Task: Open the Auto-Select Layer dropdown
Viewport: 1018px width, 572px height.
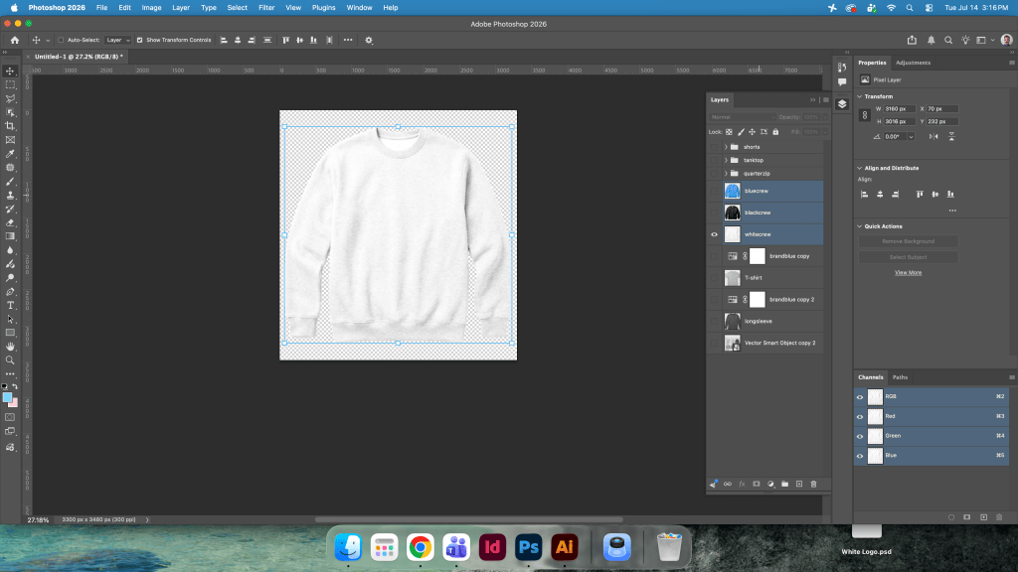Action: (x=117, y=40)
